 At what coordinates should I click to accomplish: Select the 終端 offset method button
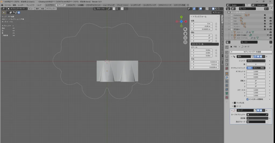click(263, 68)
